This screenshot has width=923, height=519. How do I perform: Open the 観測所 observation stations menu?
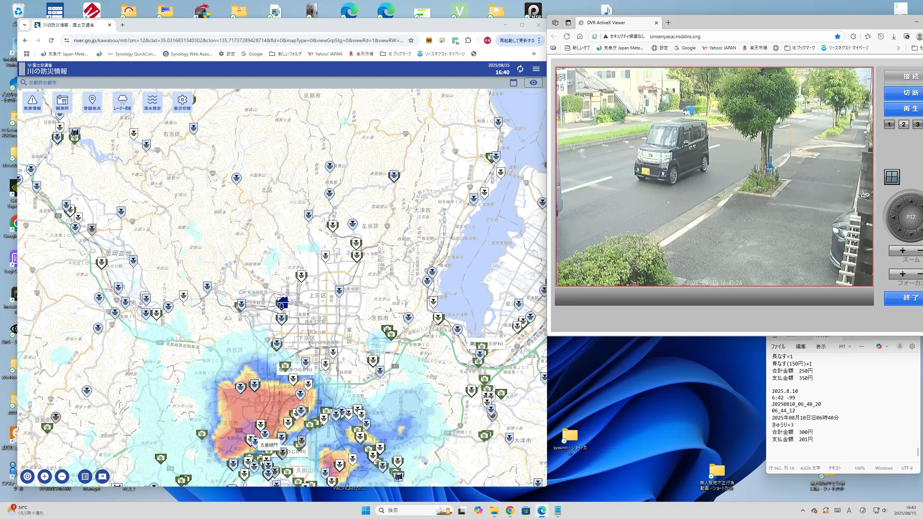click(62, 102)
